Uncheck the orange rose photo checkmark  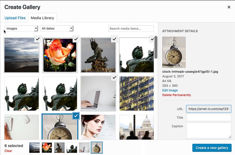(x=76, y=39)
